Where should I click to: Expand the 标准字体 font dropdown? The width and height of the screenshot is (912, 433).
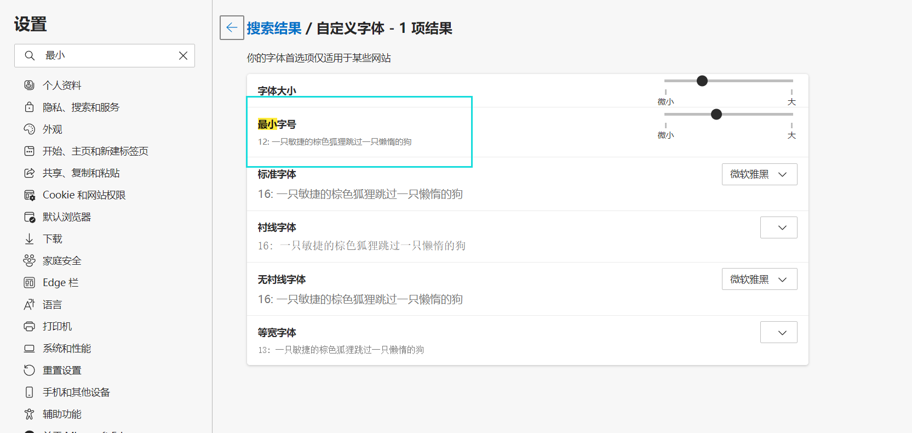coord(759,174)
